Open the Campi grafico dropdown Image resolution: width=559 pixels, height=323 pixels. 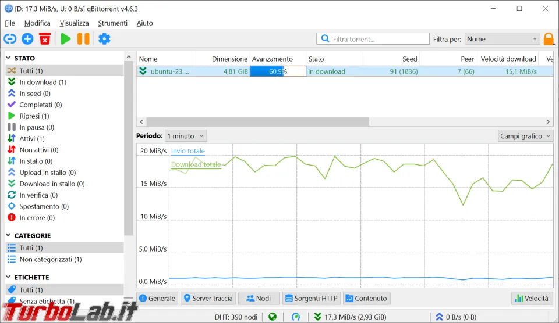525,136
